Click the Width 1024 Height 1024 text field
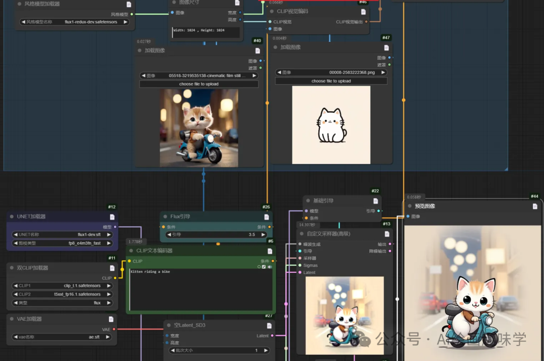 [206, 32]
